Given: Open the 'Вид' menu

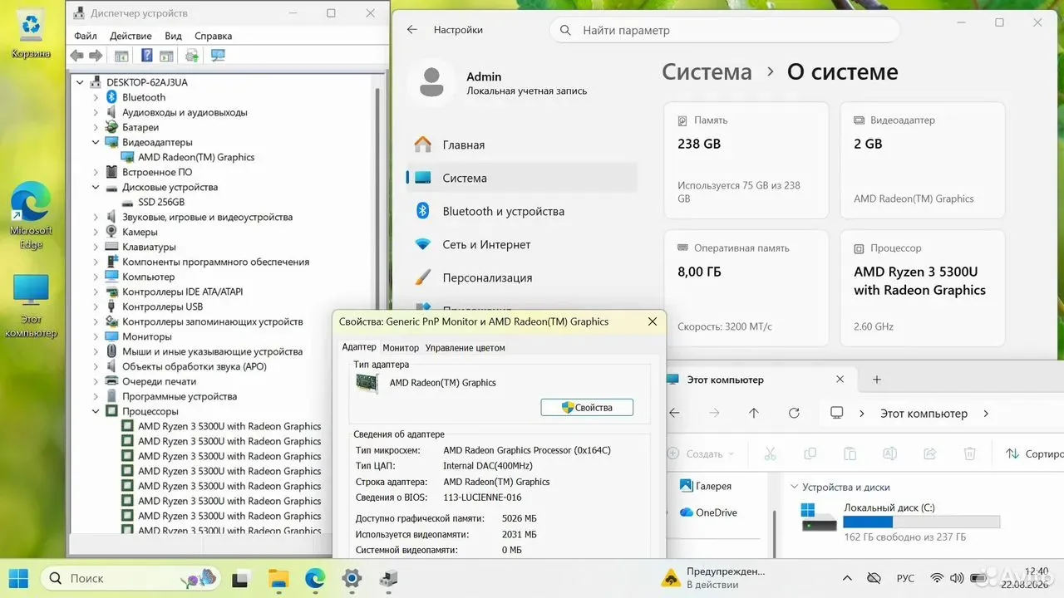Looking at the screenshot, I should click(x=173, y=36).
